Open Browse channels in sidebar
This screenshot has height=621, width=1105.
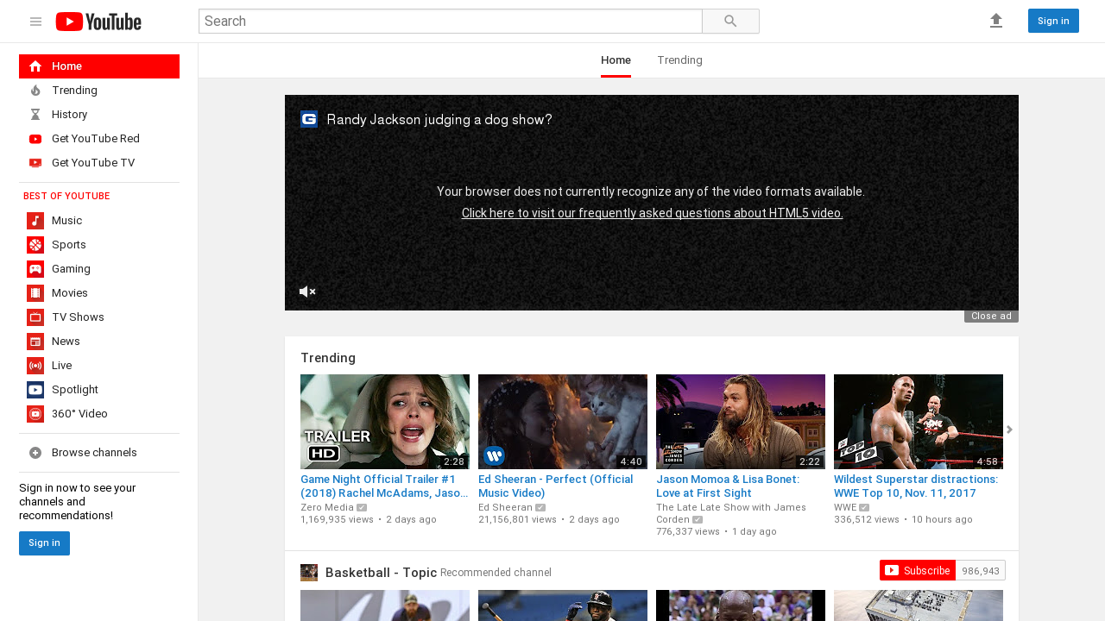(99, 453)
